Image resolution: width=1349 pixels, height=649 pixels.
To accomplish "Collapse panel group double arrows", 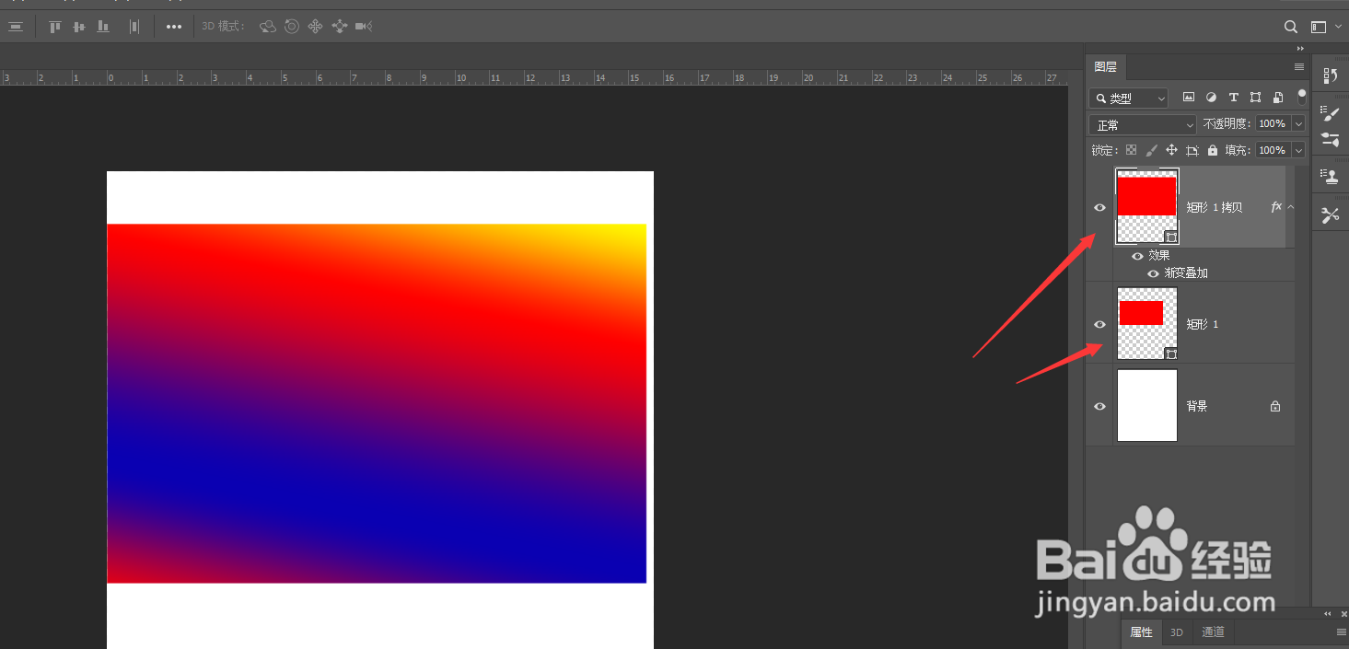I will (x=1300, y=48).
